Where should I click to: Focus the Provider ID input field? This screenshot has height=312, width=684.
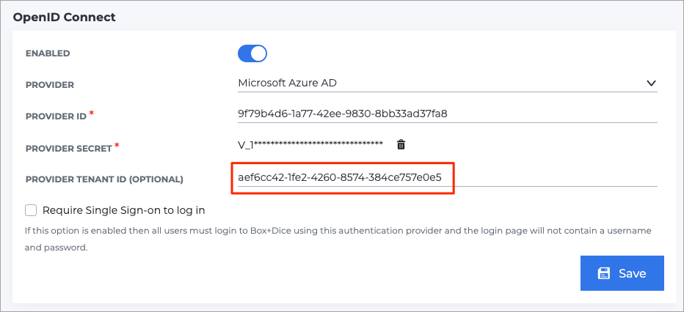pyautogui.click(x=448, y=114)
